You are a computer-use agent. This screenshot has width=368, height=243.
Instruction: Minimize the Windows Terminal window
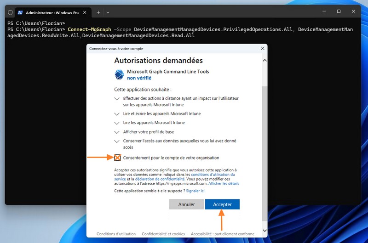click(324, 11)
